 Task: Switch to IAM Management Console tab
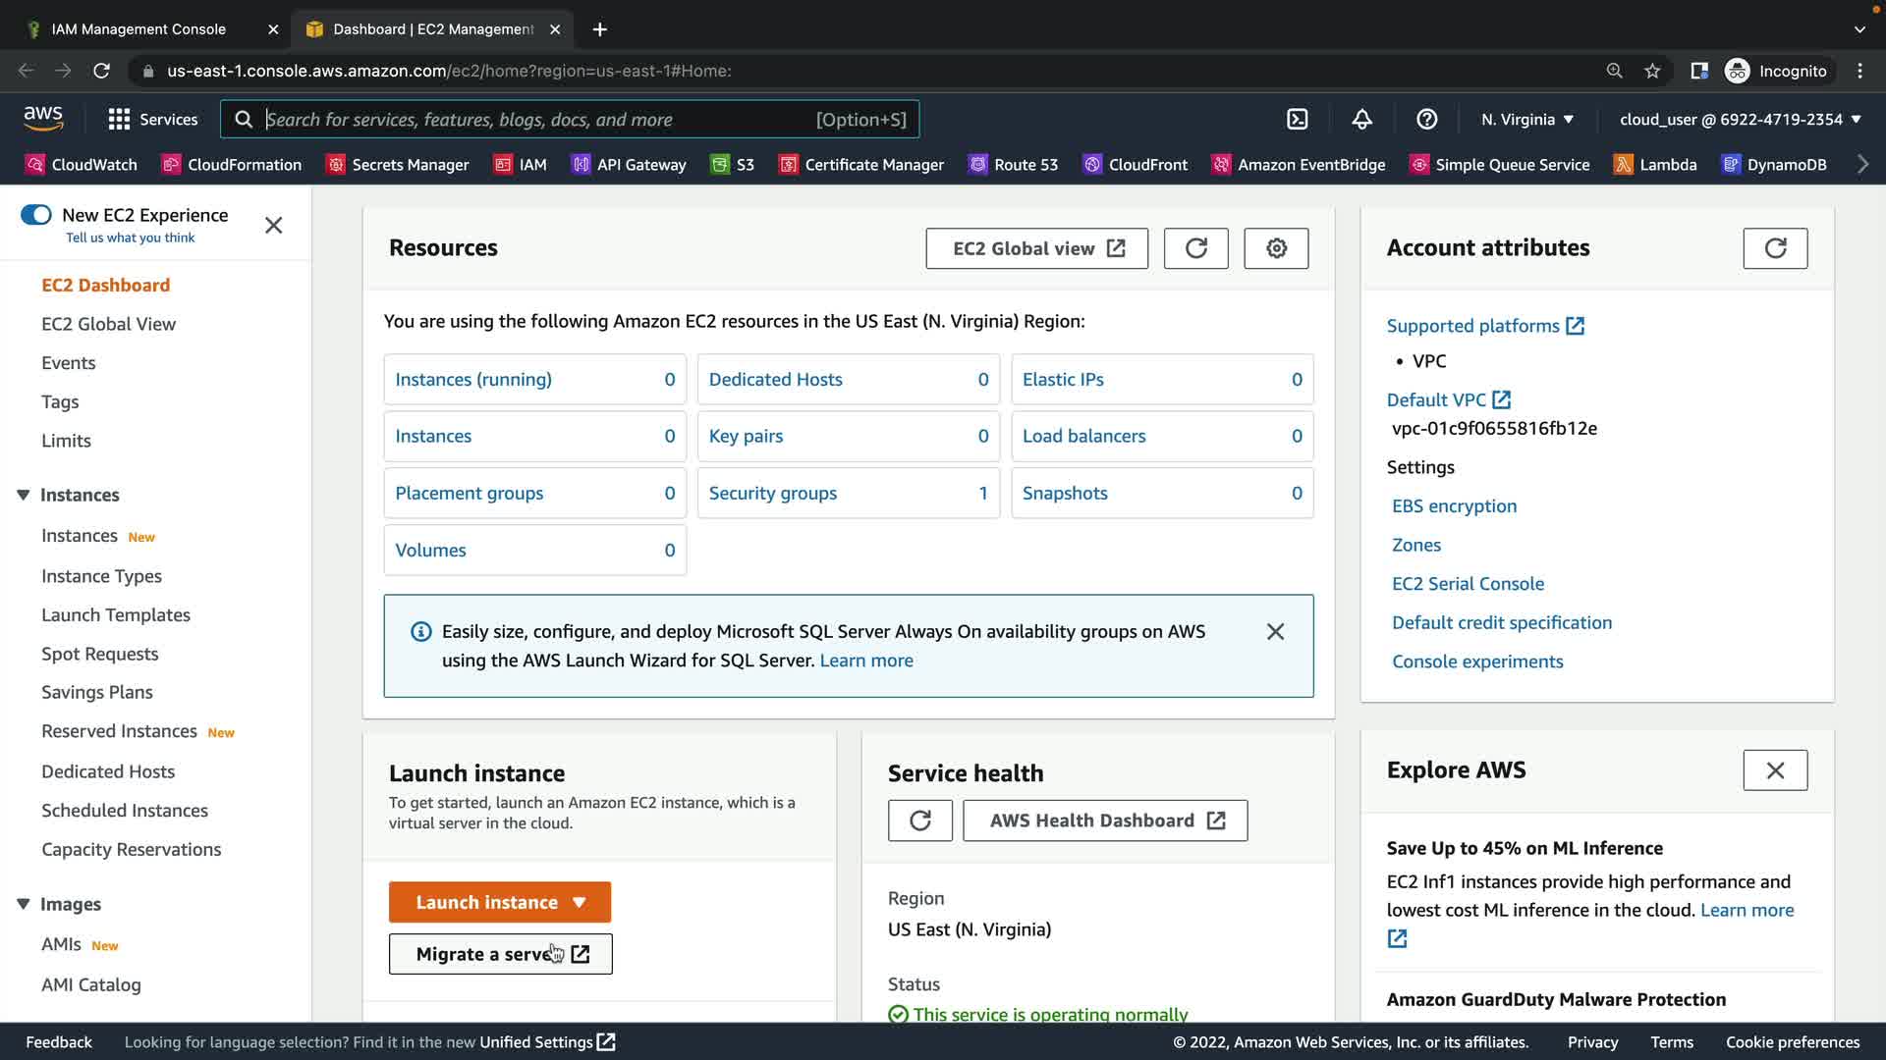pos(139,29)
